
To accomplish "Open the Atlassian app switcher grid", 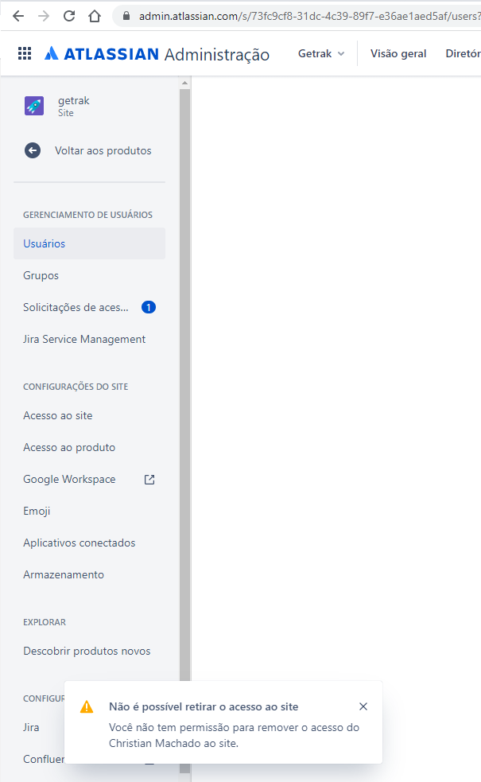I will pos(25,53).
